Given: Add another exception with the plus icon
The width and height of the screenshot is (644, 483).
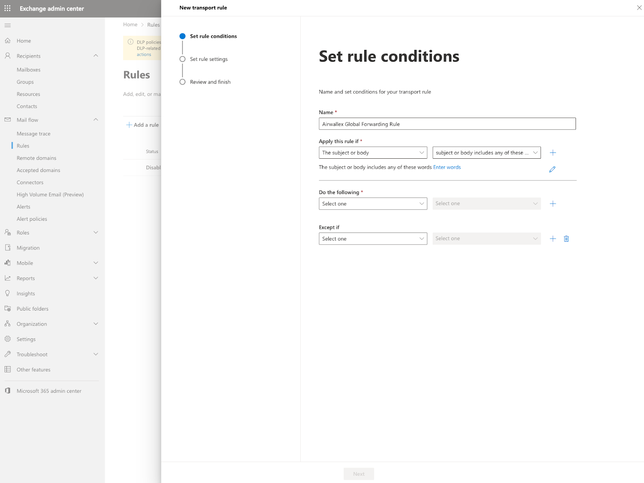Looking at the screenshot, I should coord(553,239).
